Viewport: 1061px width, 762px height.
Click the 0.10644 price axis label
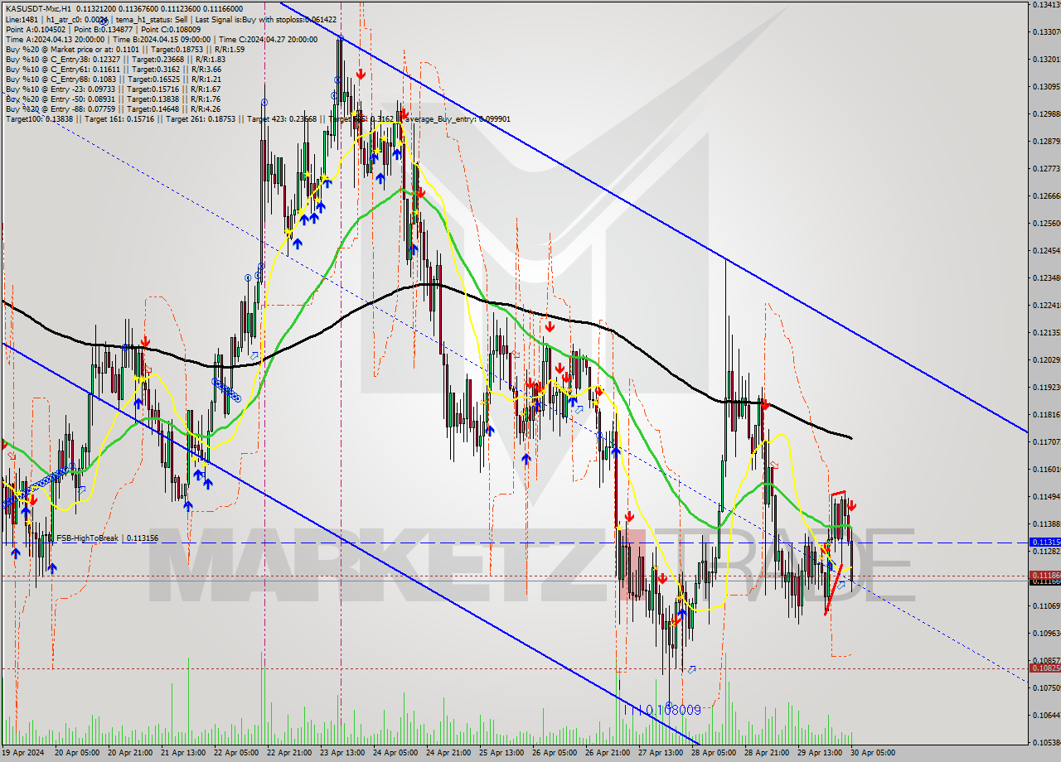(x=1047, y=715)
